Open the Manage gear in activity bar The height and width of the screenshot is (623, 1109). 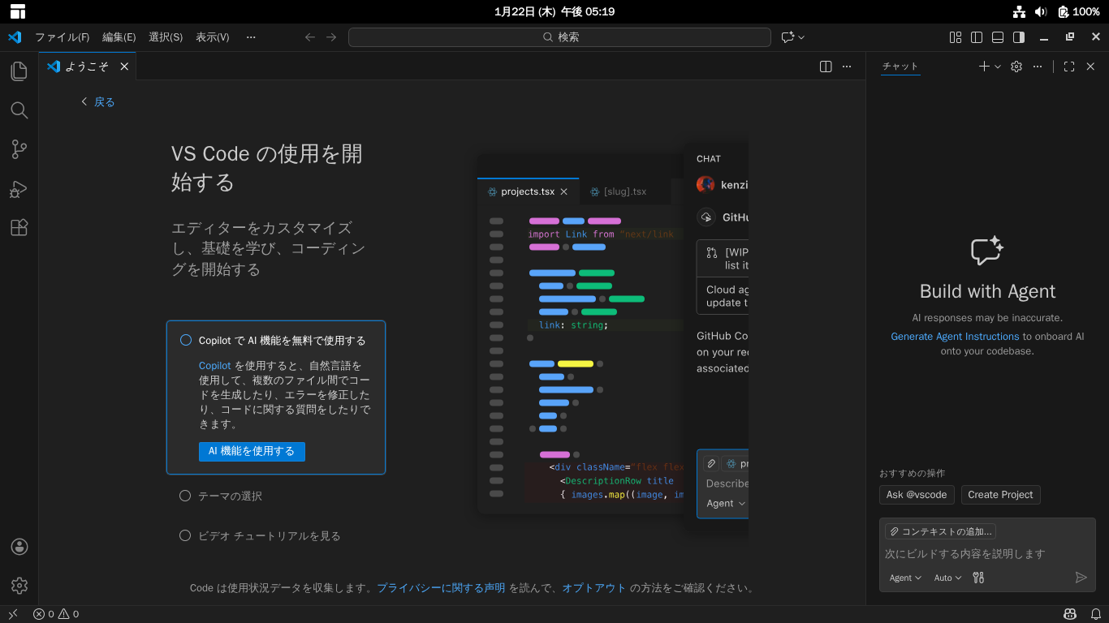pos(19,585)
